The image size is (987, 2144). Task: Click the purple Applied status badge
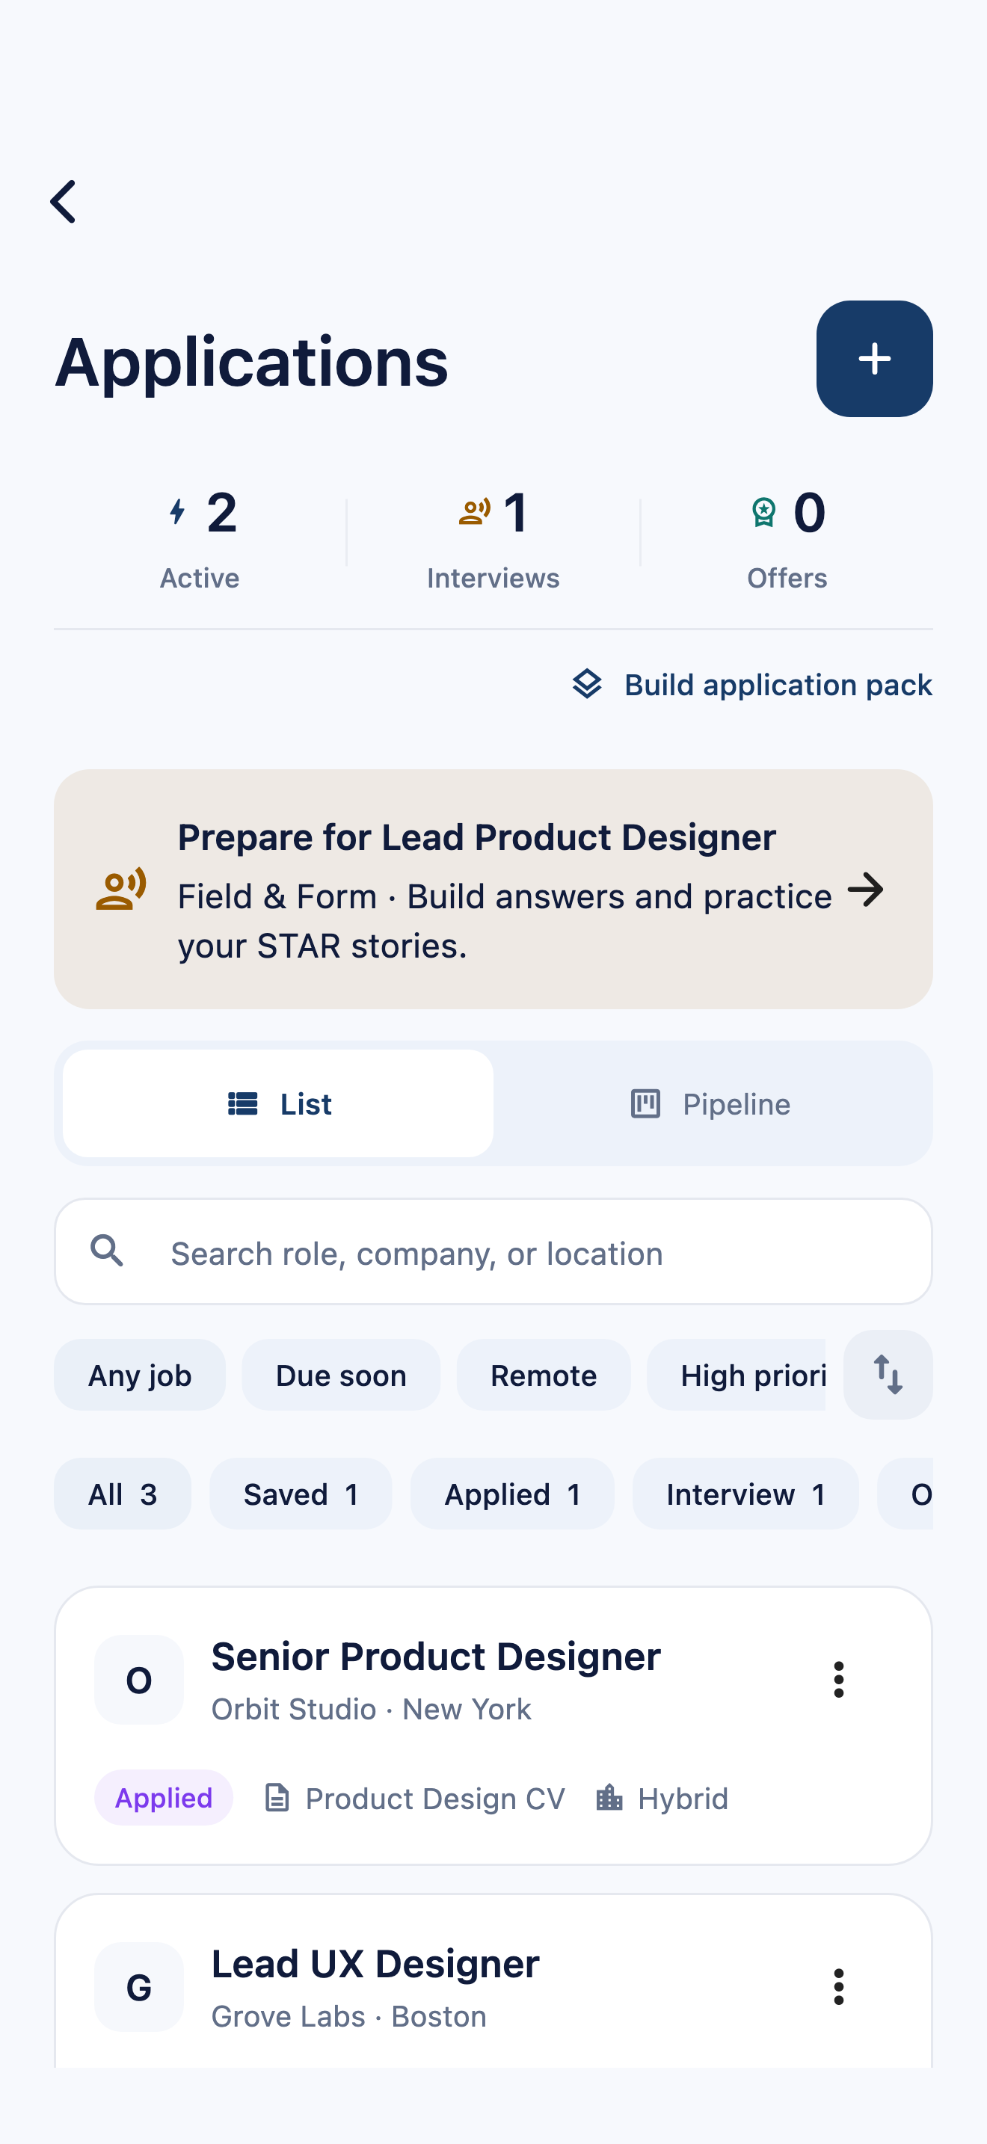coord(164,1798)
